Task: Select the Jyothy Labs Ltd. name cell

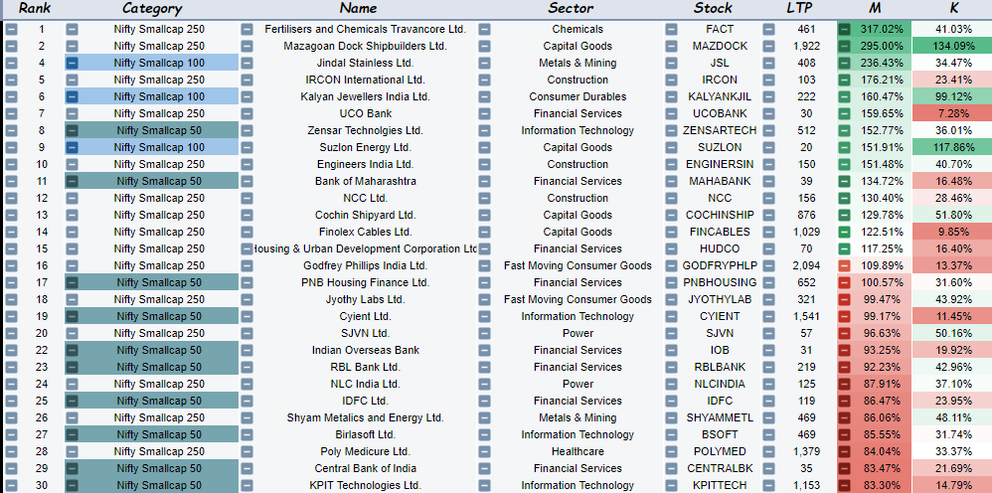Action: tap(365, 299)
